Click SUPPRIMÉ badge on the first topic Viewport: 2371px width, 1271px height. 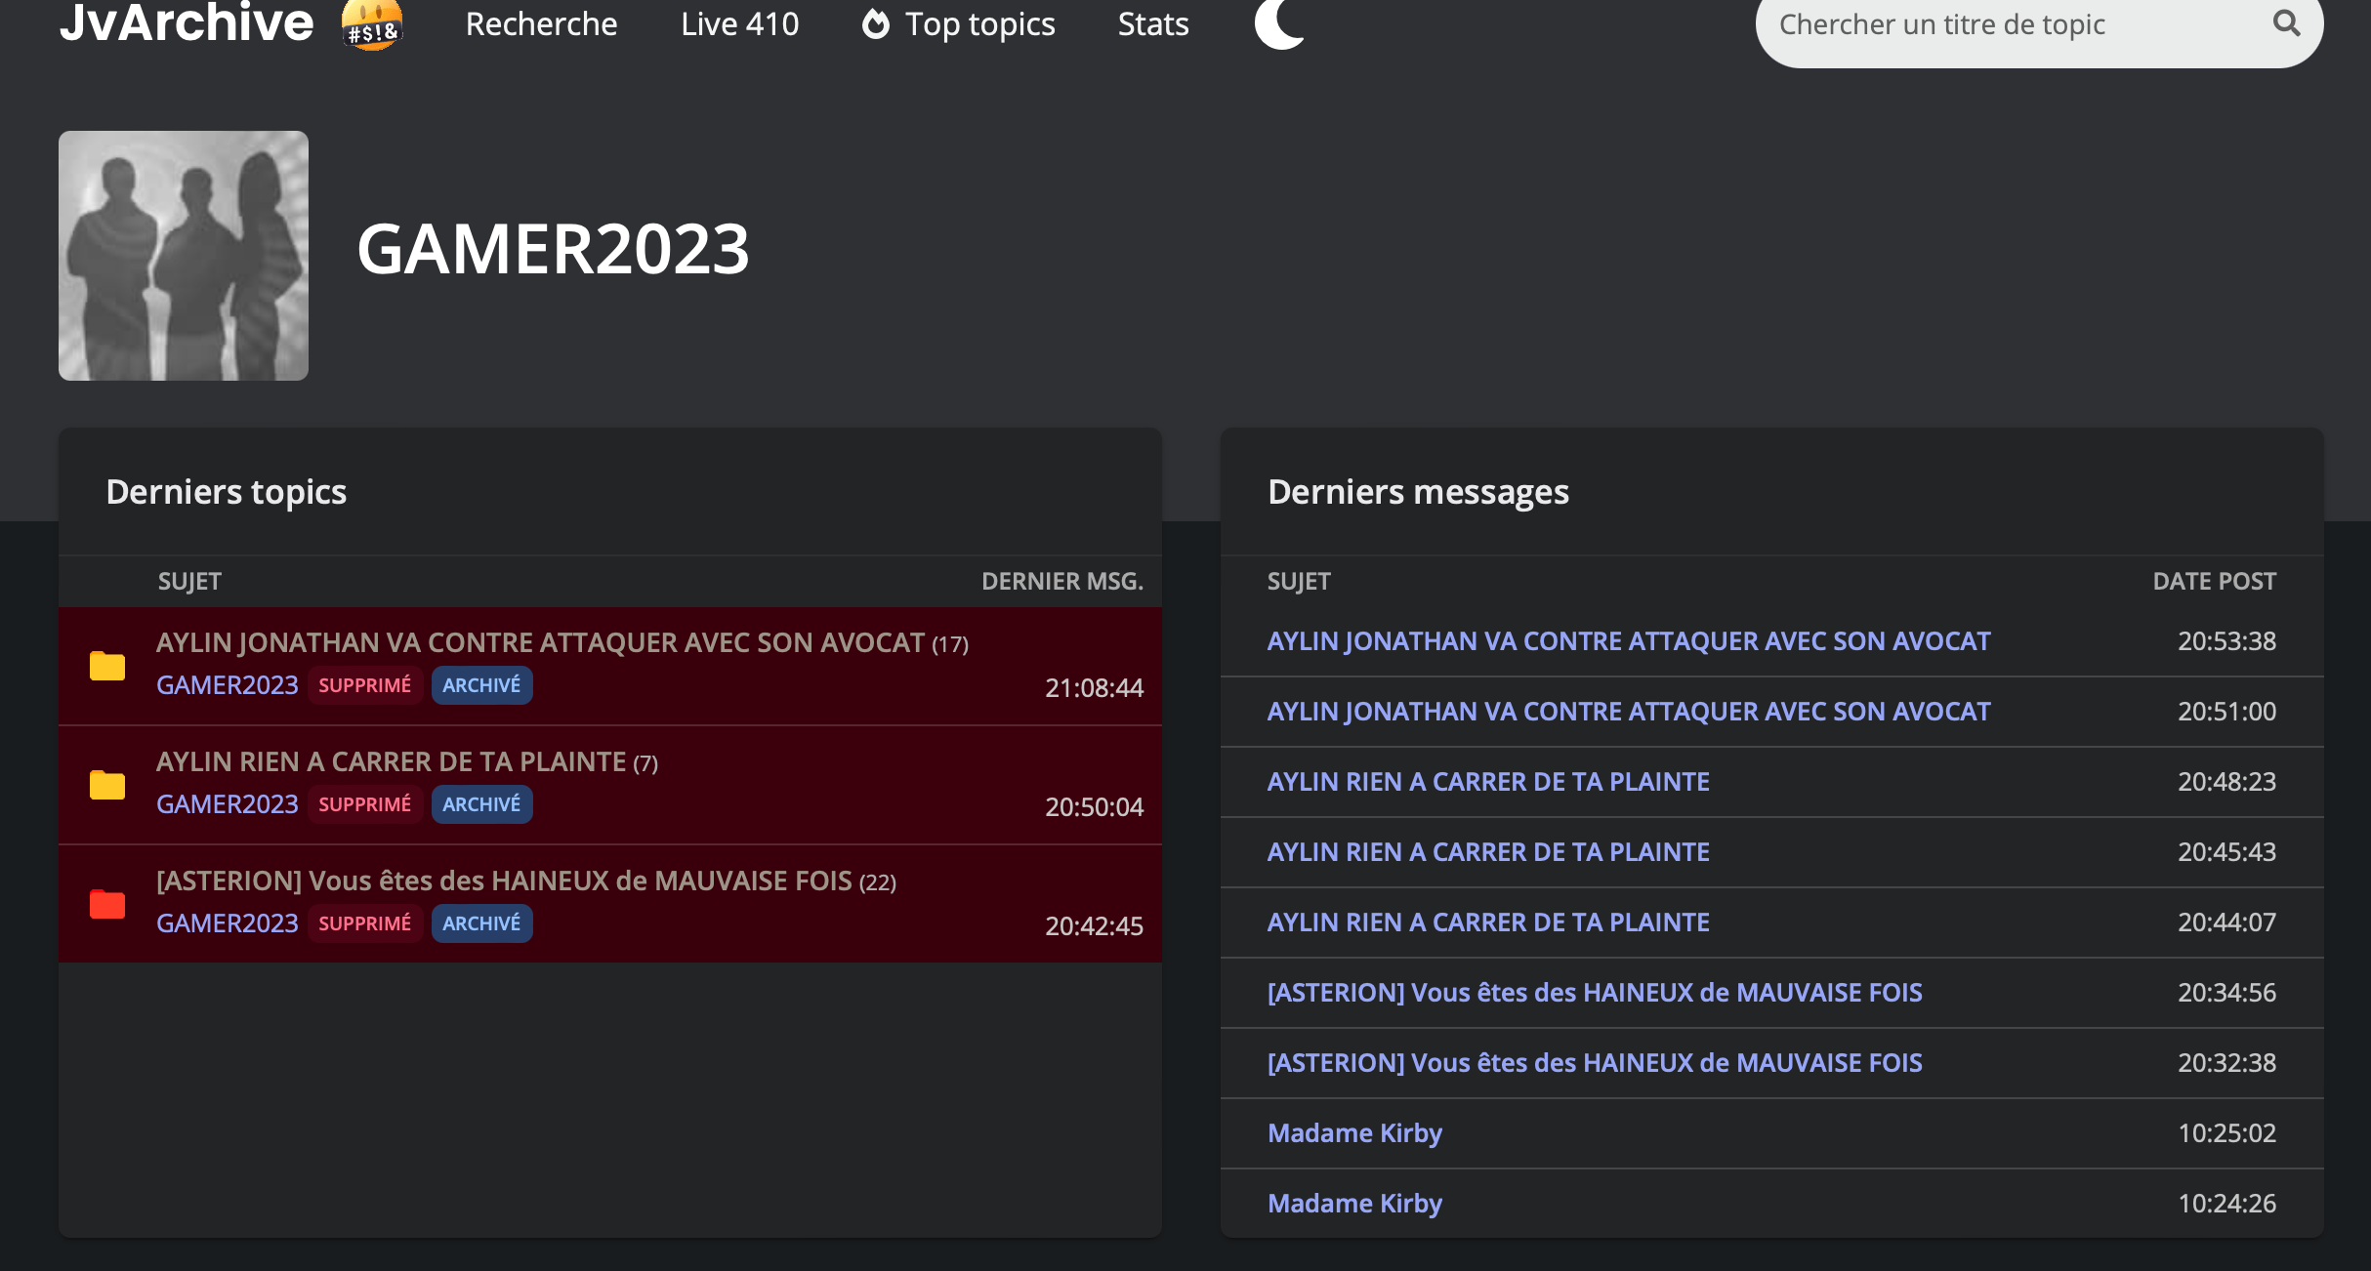point(365,685)
